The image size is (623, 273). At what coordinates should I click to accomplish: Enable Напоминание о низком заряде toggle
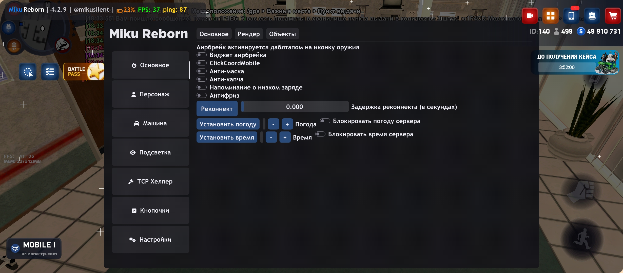tap(202, 87)
